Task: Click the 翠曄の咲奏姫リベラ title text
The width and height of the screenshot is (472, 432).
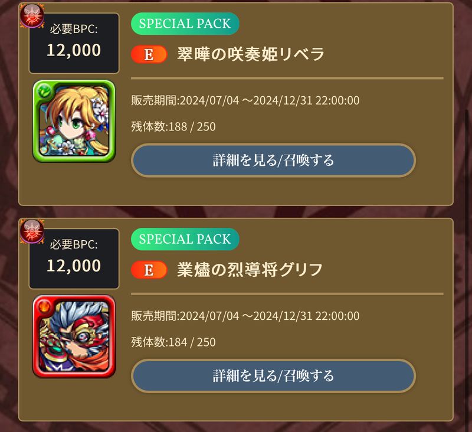Action: [x=250, y=54]
